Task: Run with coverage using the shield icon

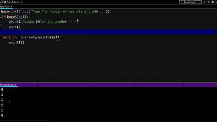Action: [213, 2]
